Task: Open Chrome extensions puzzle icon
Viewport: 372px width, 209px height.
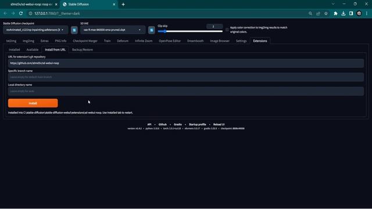Action: (335, 13)
